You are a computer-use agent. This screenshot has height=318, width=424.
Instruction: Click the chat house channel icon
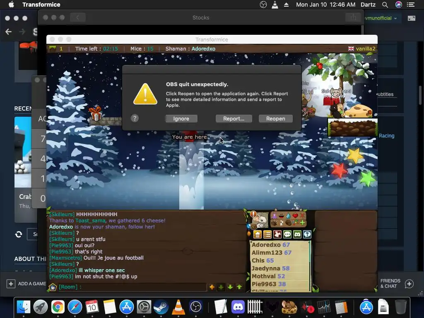53,287
